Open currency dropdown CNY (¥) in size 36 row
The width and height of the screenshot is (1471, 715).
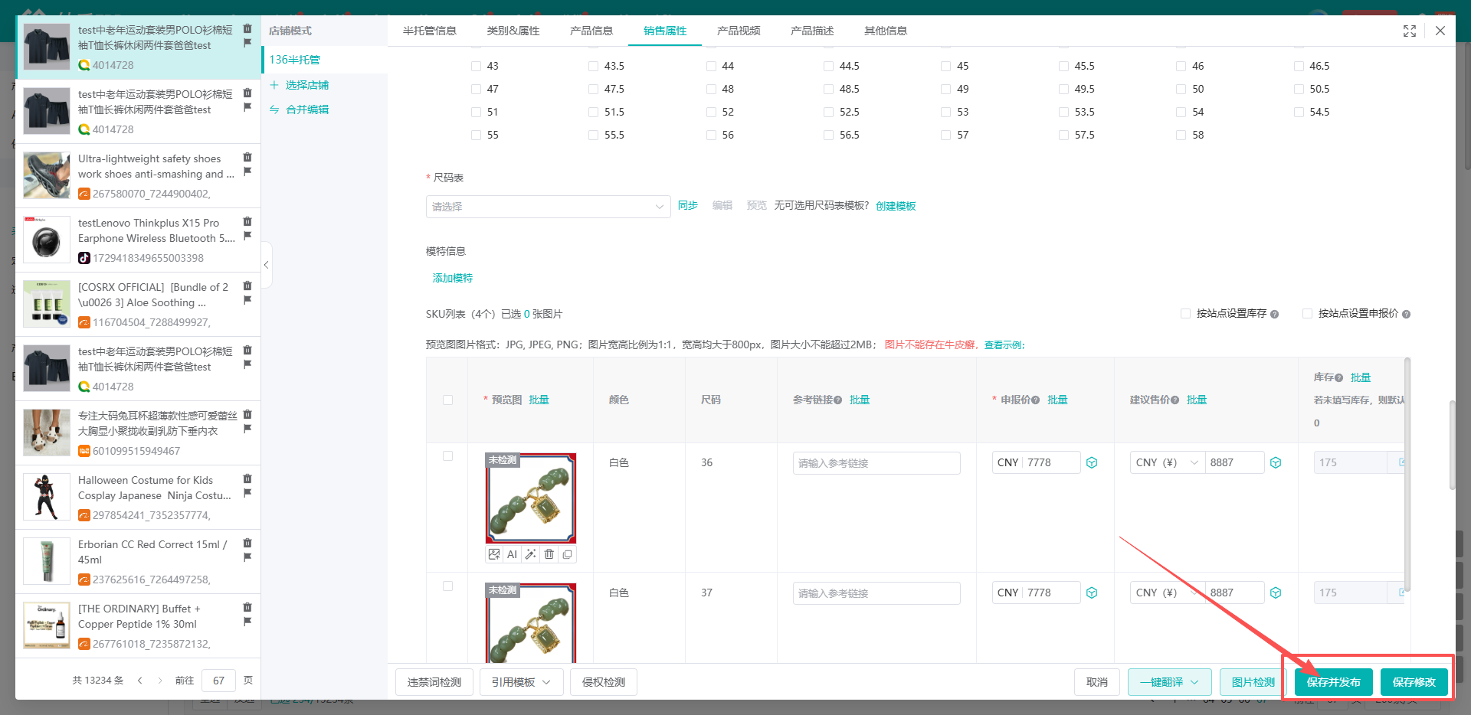click(1167, 462)
